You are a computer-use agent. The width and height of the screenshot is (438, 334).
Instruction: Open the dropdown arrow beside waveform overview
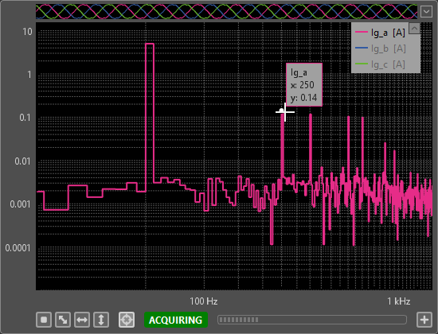426,12
